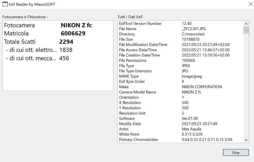Viewport: 254px width, 162px height.
Task: Click the 10188870 file size value
Action: point(190,39)
